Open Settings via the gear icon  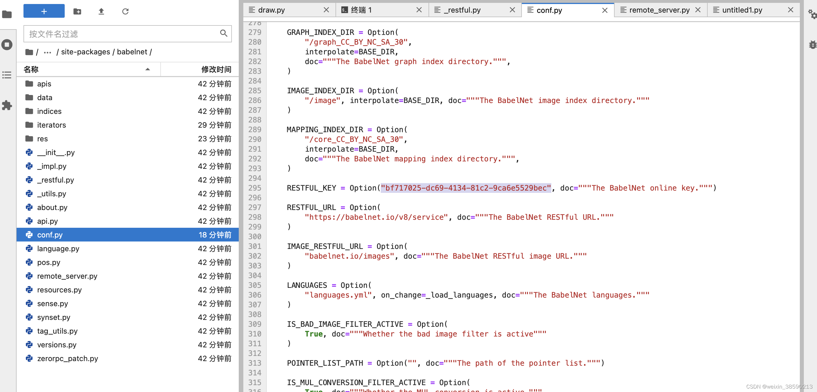pos(812,14)
